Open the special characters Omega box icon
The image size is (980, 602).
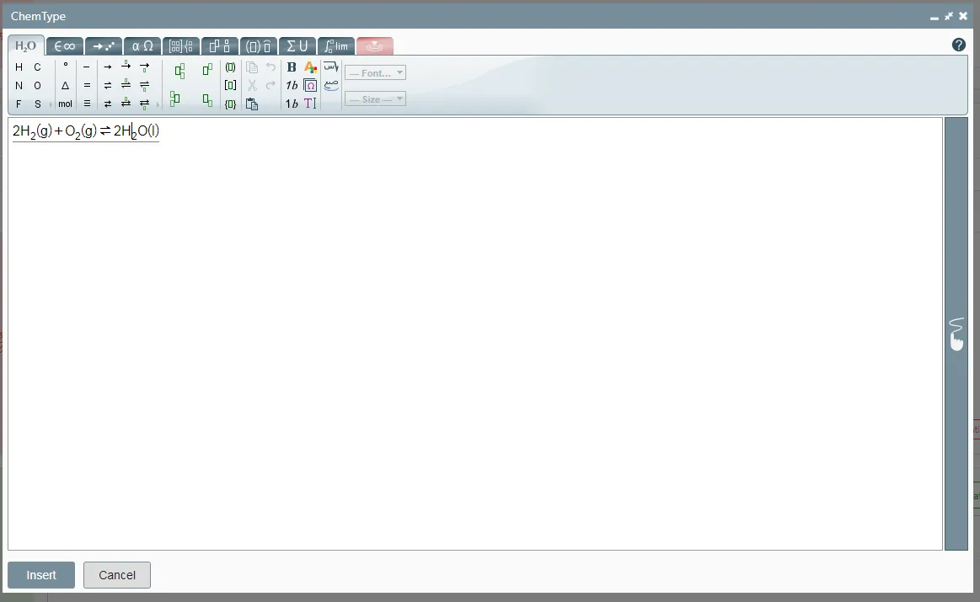pyautogui.click(x=310, y=86)
